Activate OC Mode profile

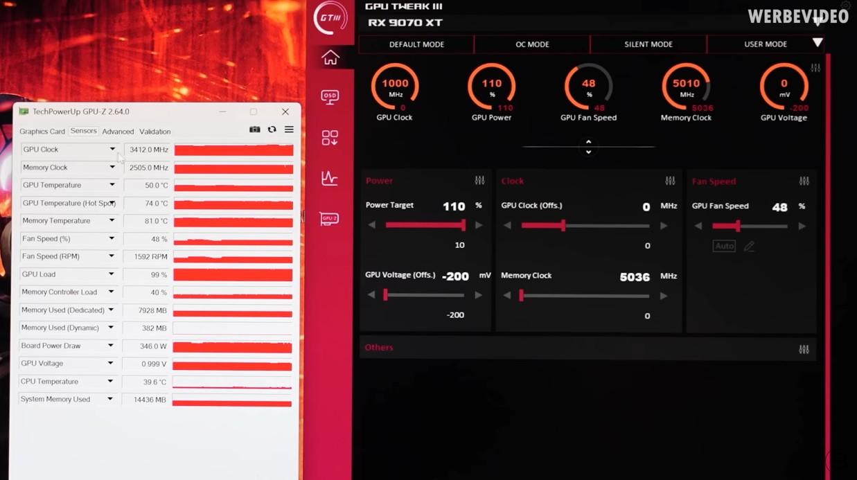pos(532,44)
